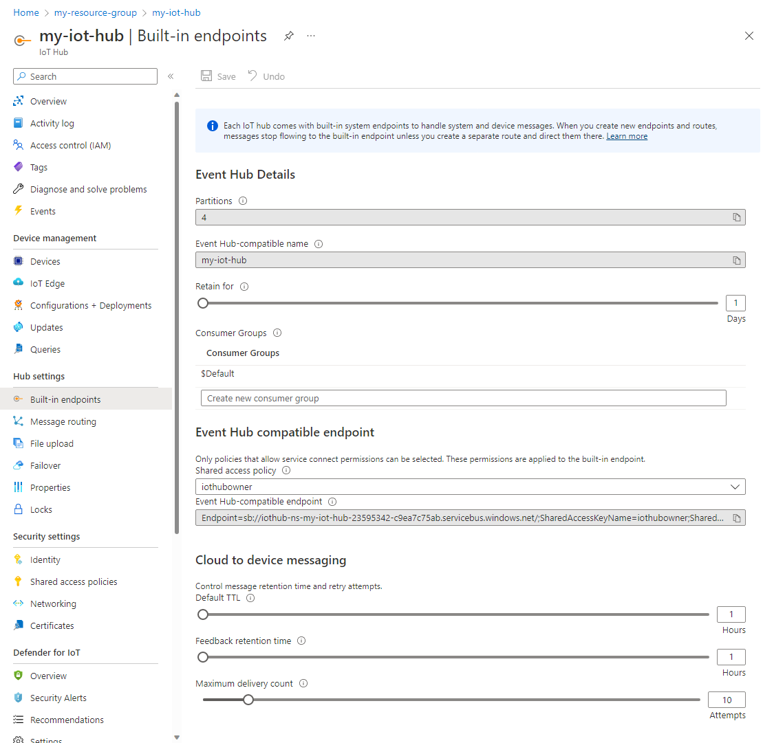Close the Built-in endpoints blade
Image resolution: width=774 pixels, height=743 pixels.
point(749,36)
